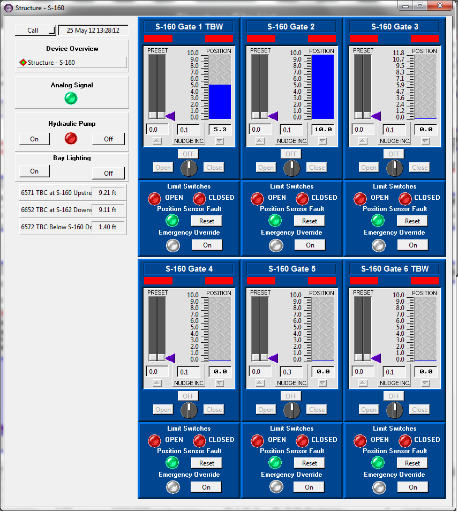Screen dimensions: 458x511
Task: Click Gate 6 OPEN limit switch light
Action: pyautogui.click(x=360, y=441)
